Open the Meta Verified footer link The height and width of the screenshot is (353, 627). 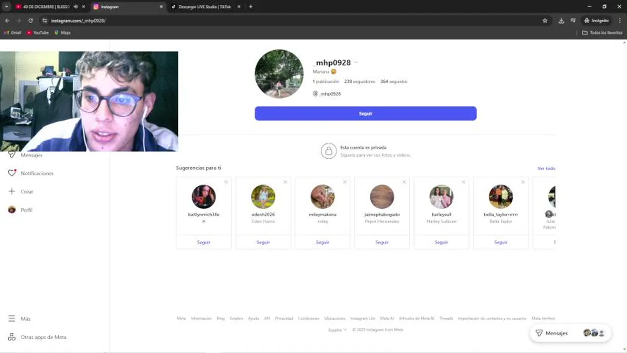pyautogui.click(x=543, y=318)
